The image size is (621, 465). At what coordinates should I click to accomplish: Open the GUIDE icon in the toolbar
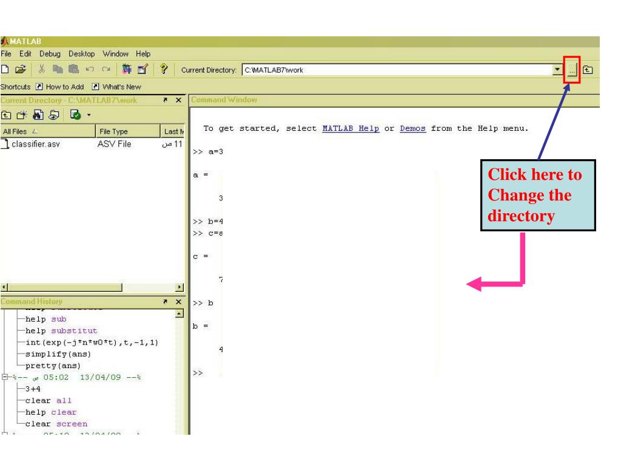143,70
